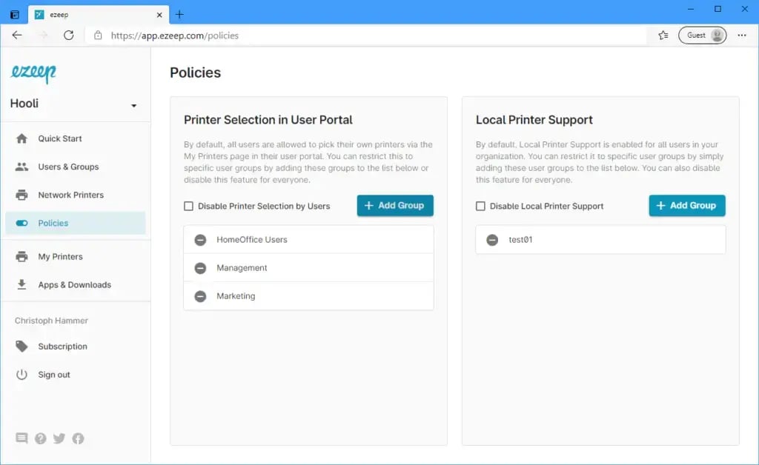Open the Guest profile menu
This screenshot has height=465, width=759.
point(703,35)
